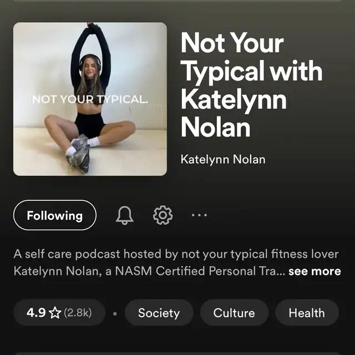Tap the self care podcast description text
Image resolution: width=355 pixels, height=355 pixels.
[176, 262]
